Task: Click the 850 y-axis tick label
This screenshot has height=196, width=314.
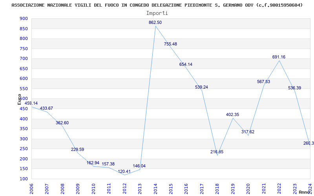Action: tap(24, 29)
